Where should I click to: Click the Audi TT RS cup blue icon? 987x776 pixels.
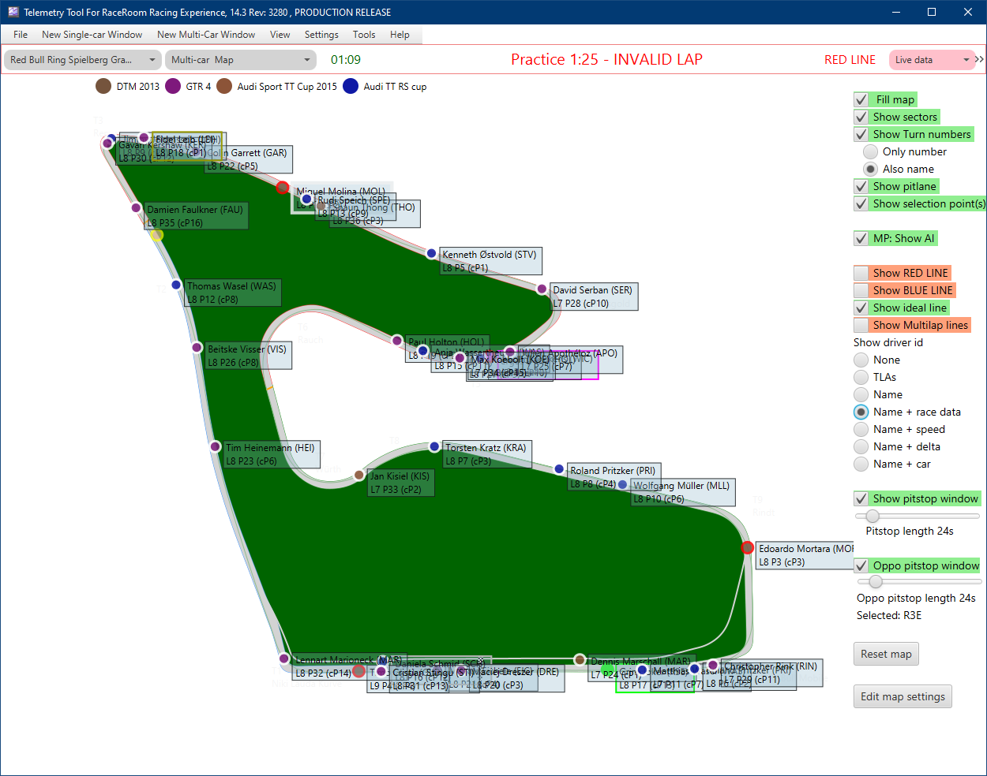pos(350,87)
